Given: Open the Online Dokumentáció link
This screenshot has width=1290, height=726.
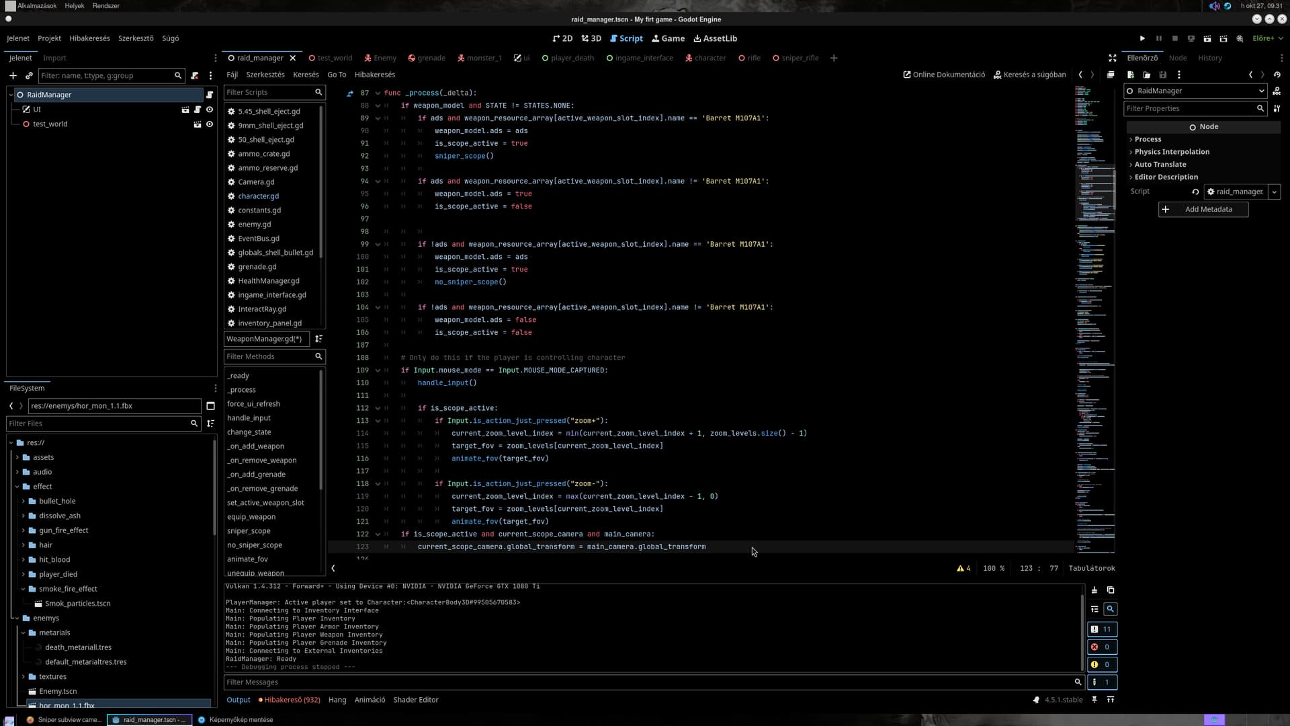Looking at the screenshot, I should tap(944, 75).
